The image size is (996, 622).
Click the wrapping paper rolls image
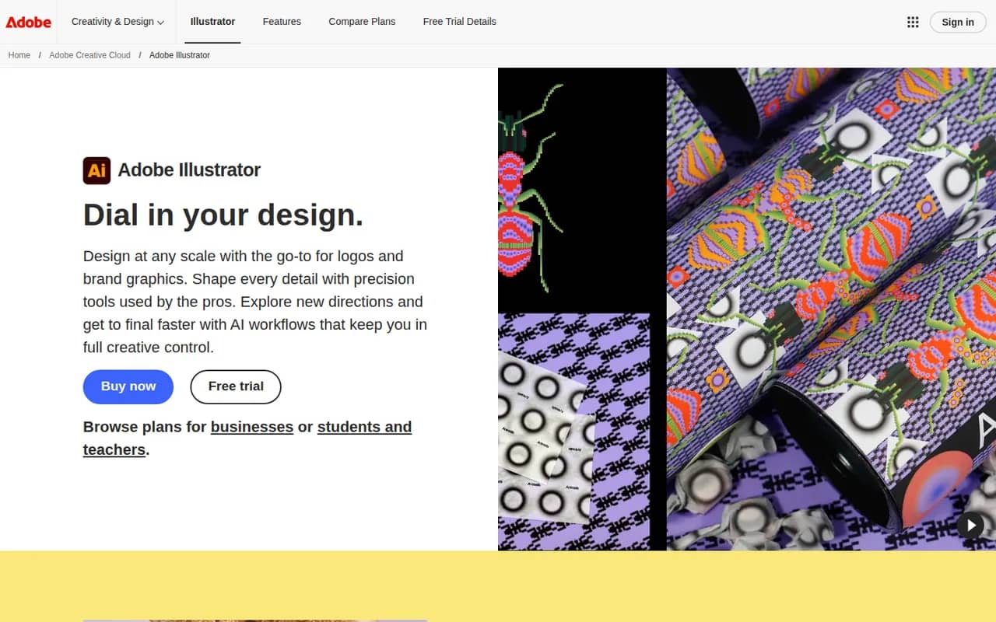pyautogui.click(x=831, y=309)
